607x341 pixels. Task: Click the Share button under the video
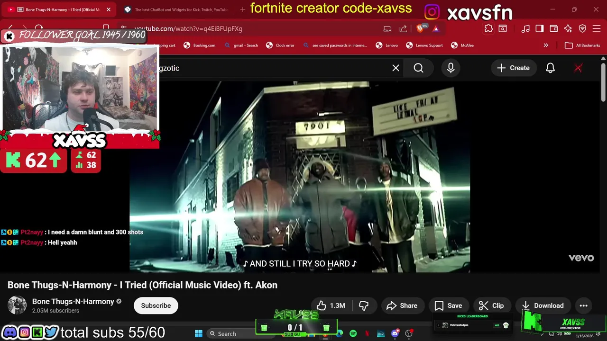click(x=402, y=305)
